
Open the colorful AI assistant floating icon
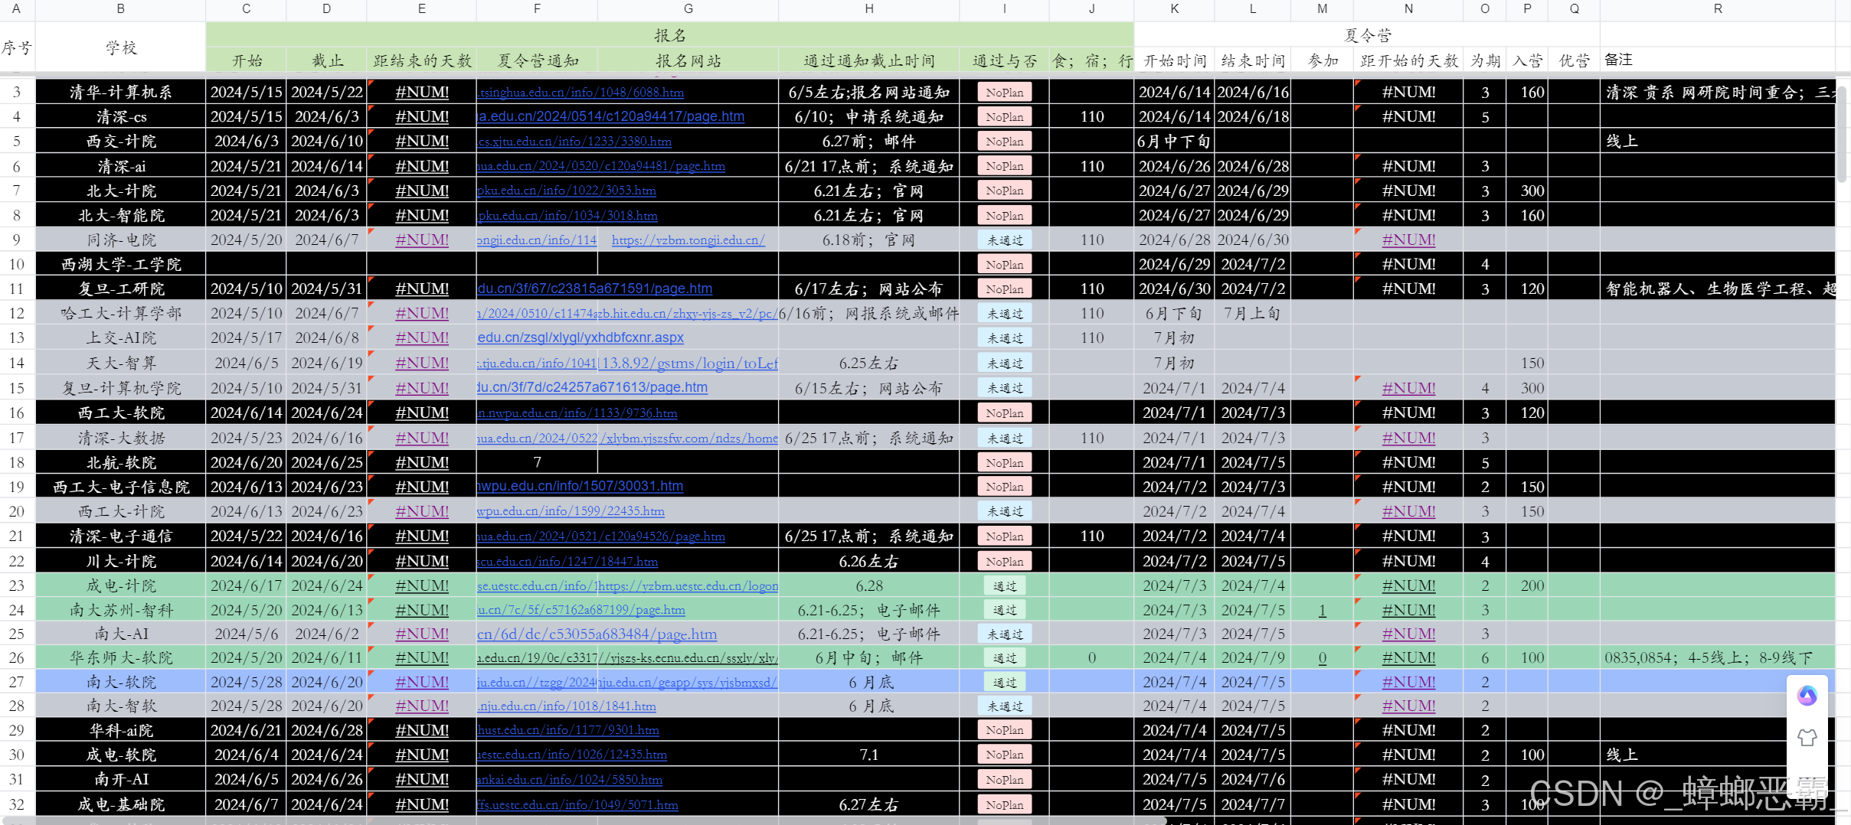[x=1807, y=696]
